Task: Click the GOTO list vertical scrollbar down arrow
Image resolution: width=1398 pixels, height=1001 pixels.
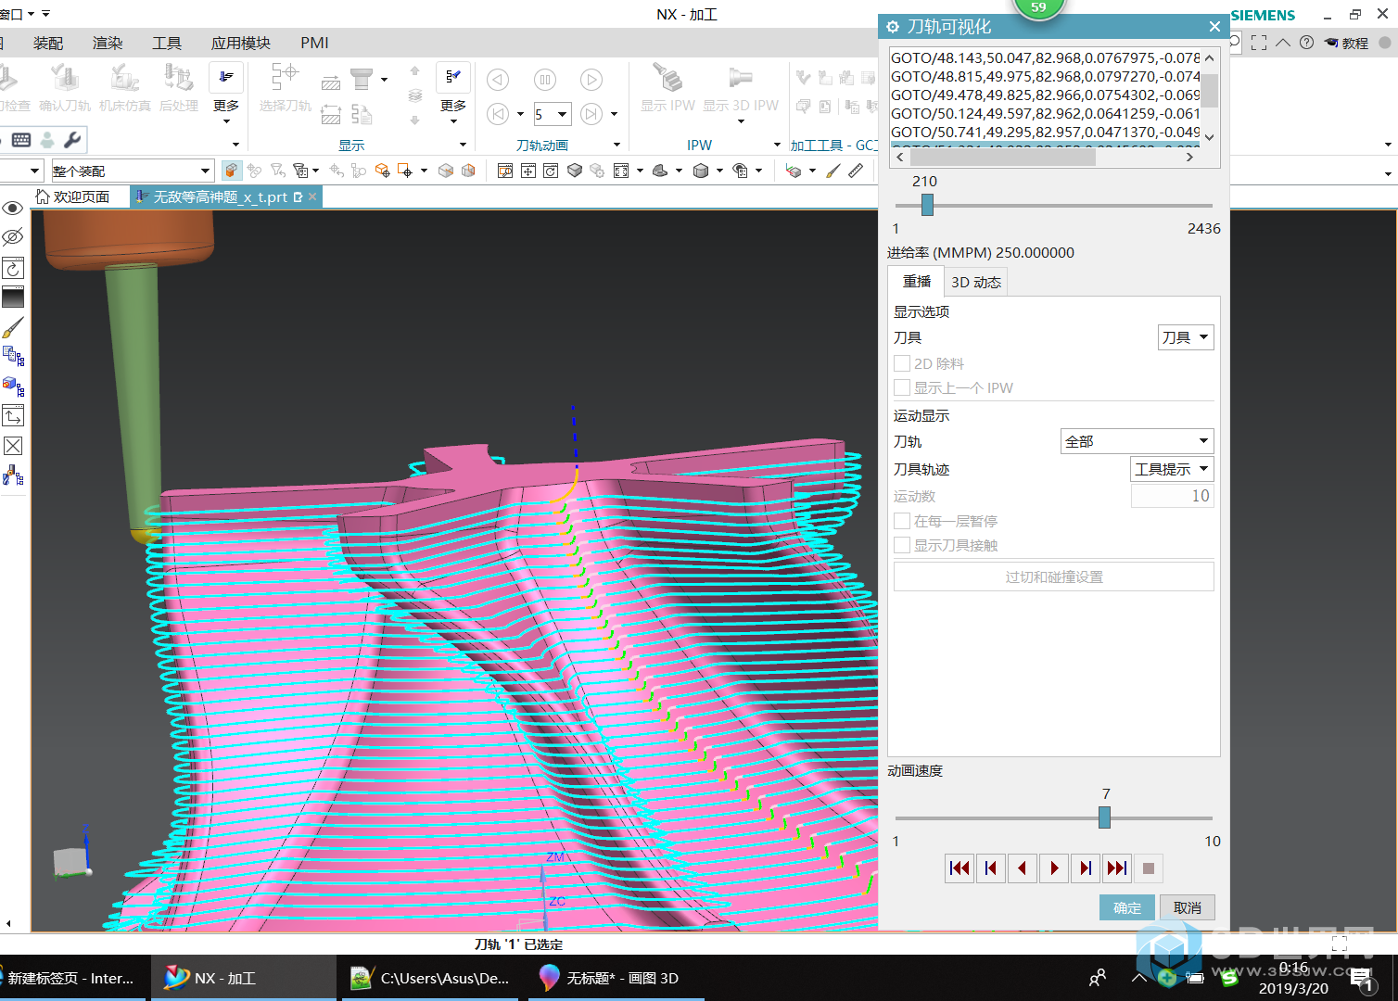Action: click(x=1210, y=137)
